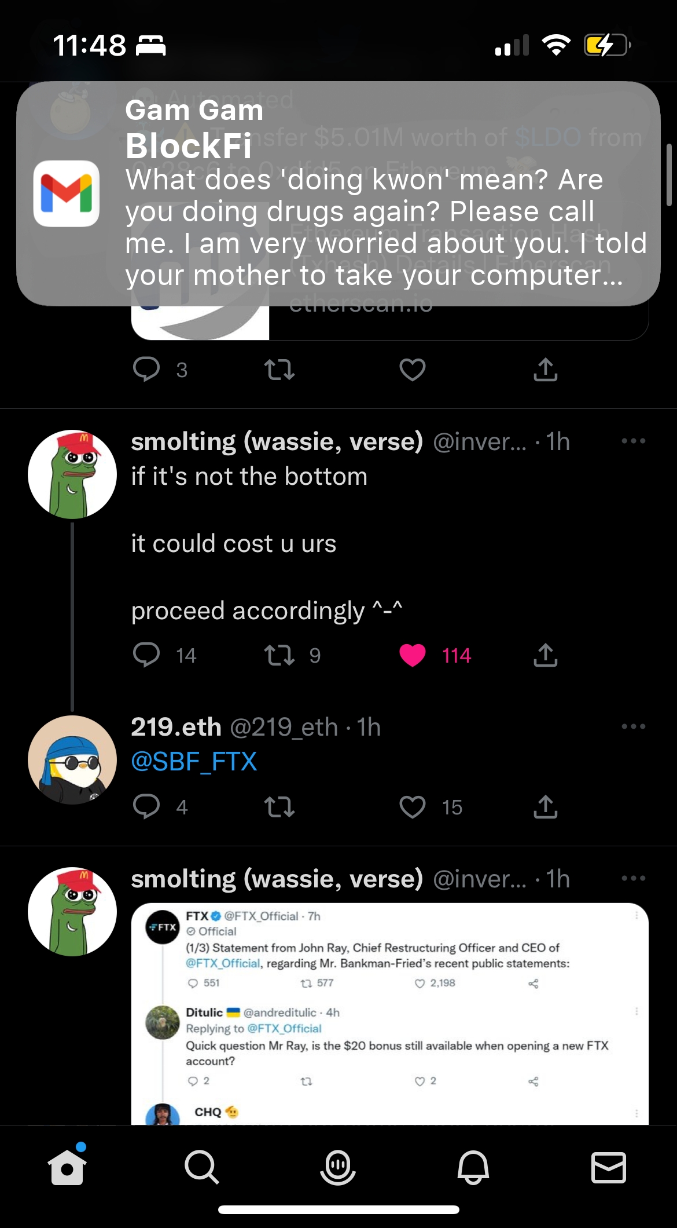Like the 219.eth reply tweet
This screenshot has height=1228, width=677.
point(413,807)
